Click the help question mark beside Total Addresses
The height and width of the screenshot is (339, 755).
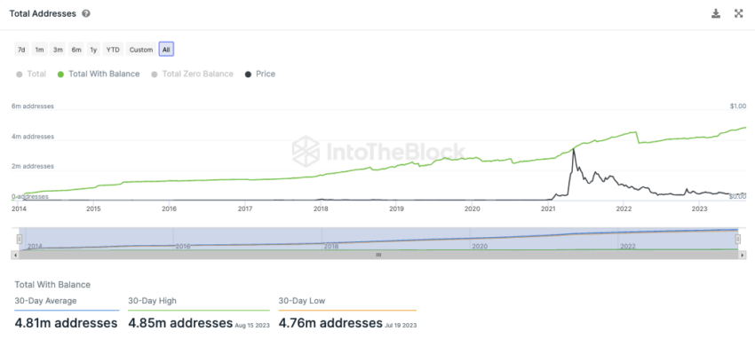point(86,13)
